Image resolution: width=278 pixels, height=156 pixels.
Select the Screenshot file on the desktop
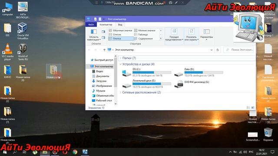[x=253, y=136]
